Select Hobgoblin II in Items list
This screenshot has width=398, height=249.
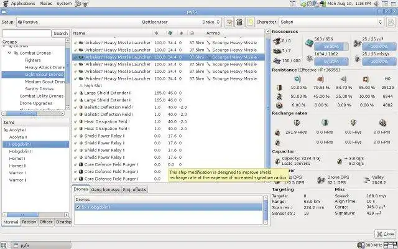pyautogui.click(x=21, y=151)
